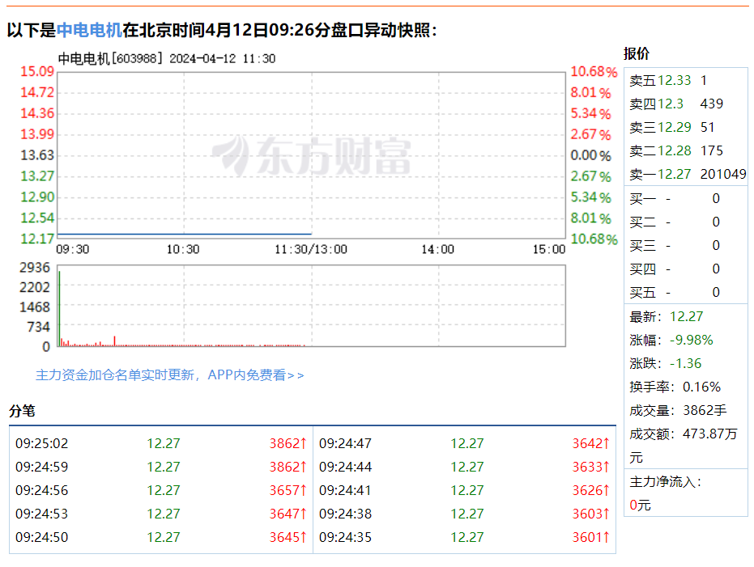Select the 14:00 time axis label
The width and height of the screenshot is (754, 567).
tap(437, 250)
